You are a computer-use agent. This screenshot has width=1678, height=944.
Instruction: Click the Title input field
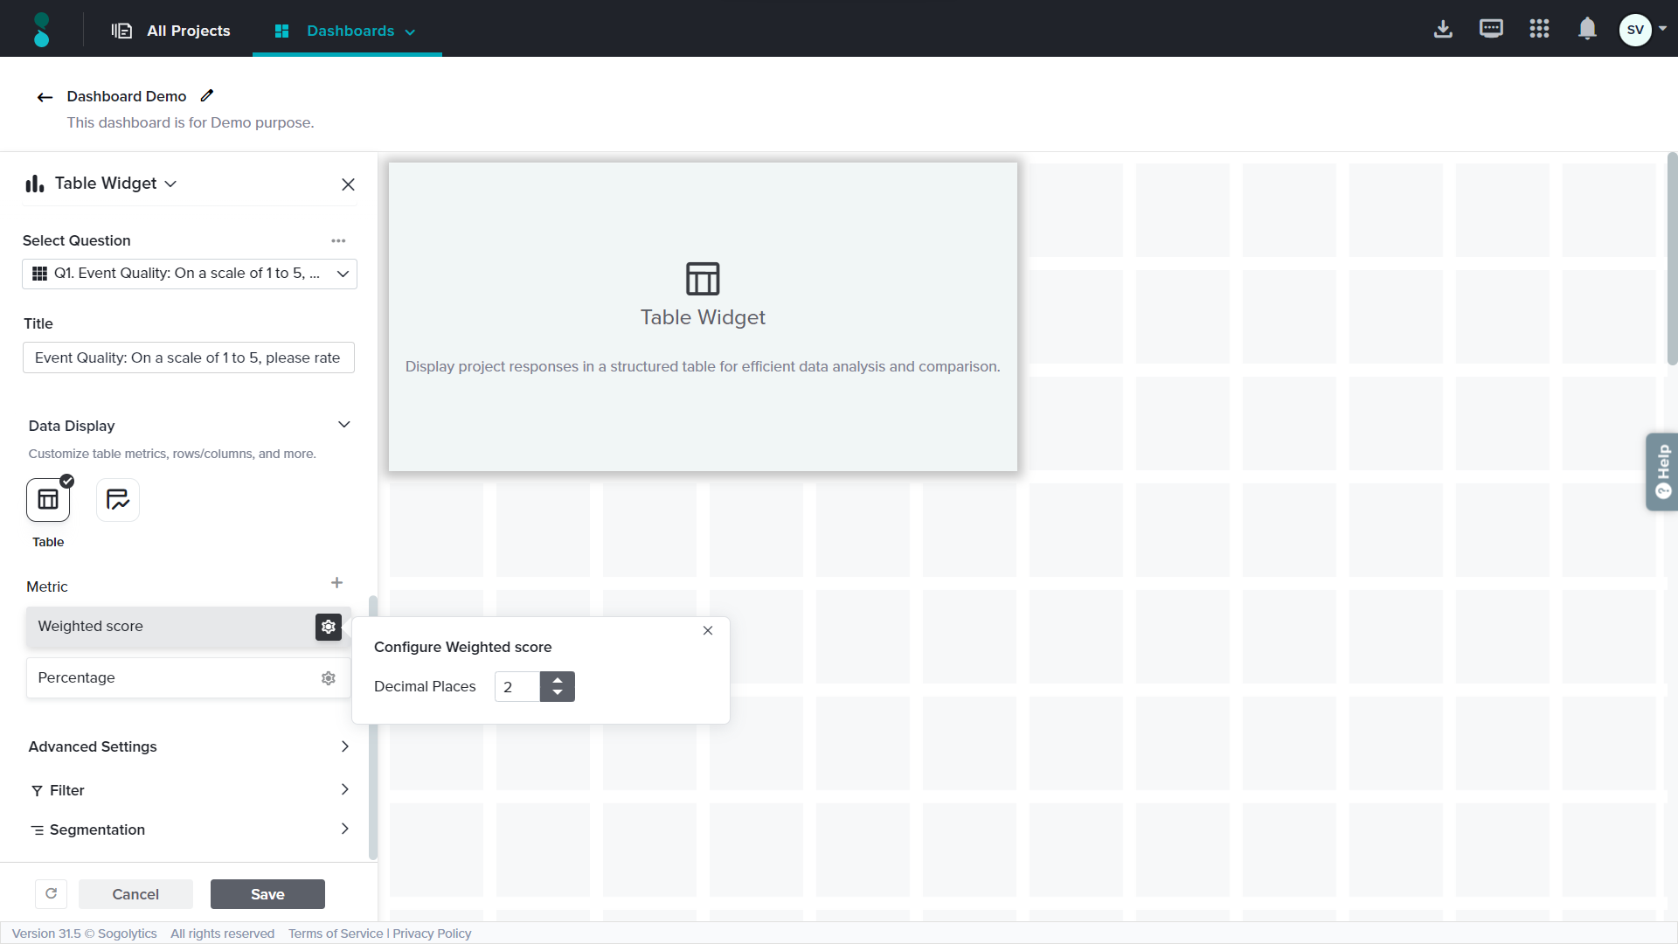(189, 357)
